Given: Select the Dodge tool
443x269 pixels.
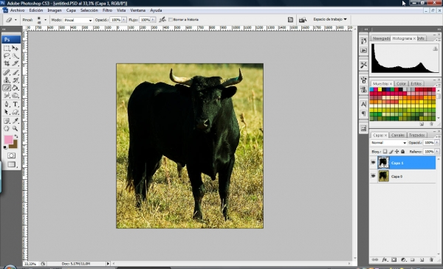Looking at the screenshot, I should coord(16,96).
